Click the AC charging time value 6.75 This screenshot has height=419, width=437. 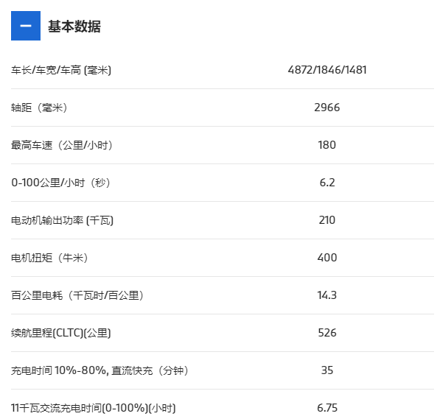point(327,408)
